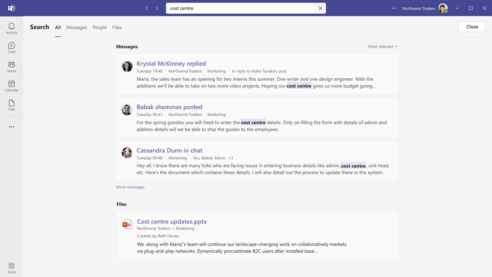492x277 pixels.
Task: Click the Search heading label
Action: (x=39, y=27)
